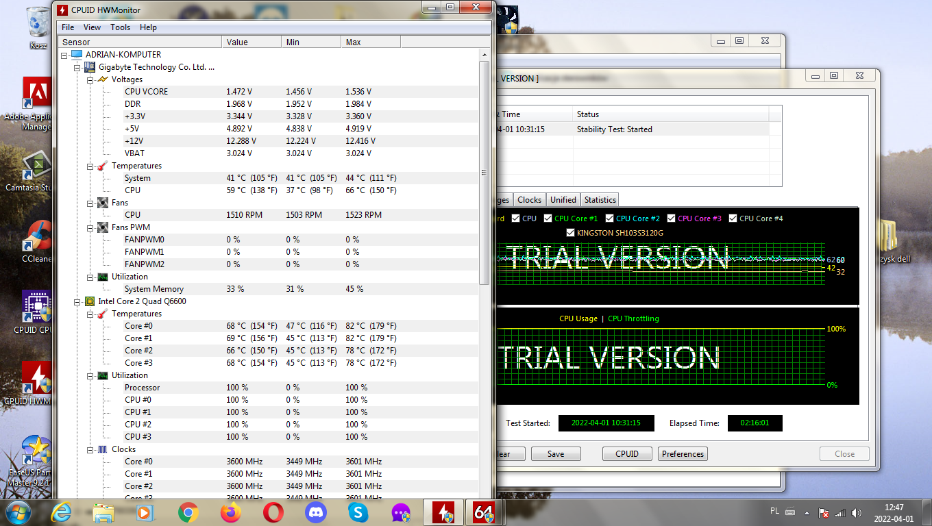The height and width of the screenshot is (526, 932).
Task: Open Skype from the taskbar
Action: click(358, 512)
